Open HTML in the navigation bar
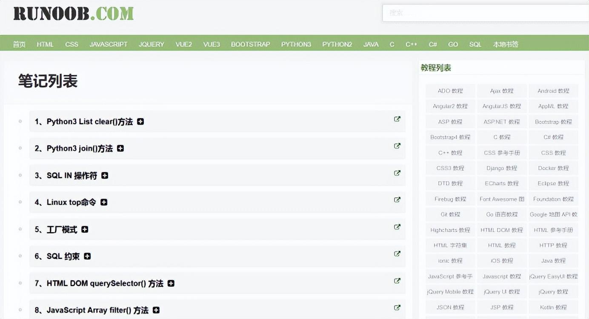 45,44
